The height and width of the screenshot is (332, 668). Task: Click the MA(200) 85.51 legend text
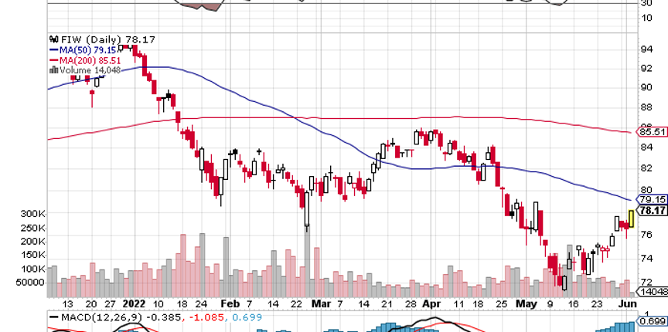[90, 60]
